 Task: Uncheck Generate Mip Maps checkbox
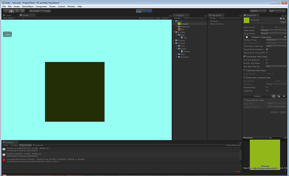coord(245,56)
